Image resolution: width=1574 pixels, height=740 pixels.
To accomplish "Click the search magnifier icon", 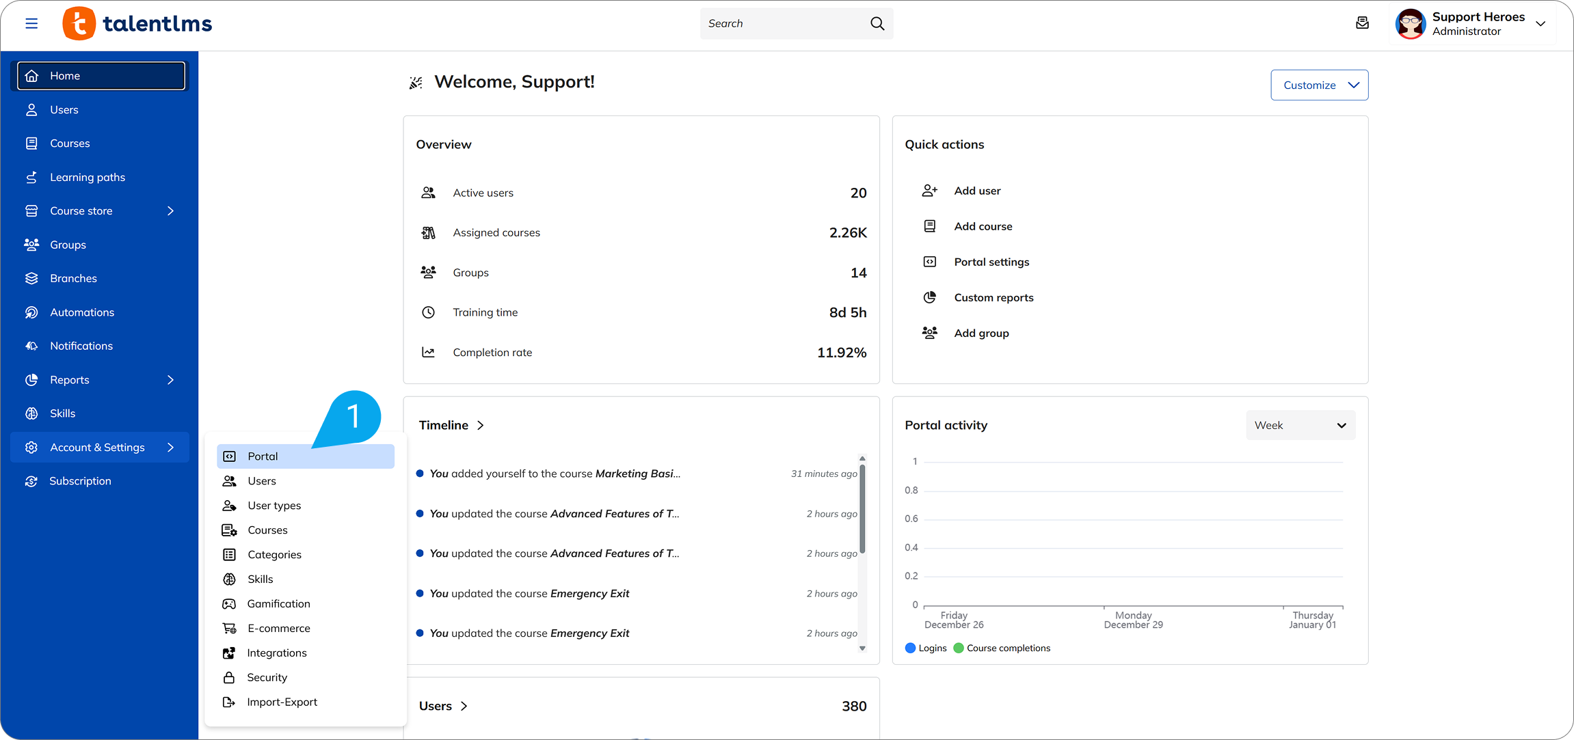I will 877,23.
